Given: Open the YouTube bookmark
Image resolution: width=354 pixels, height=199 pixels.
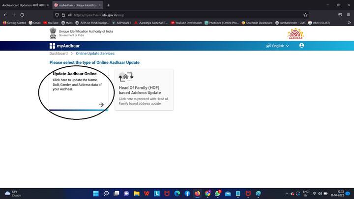Looking at the screenshot, I should (x=51, y=23).
